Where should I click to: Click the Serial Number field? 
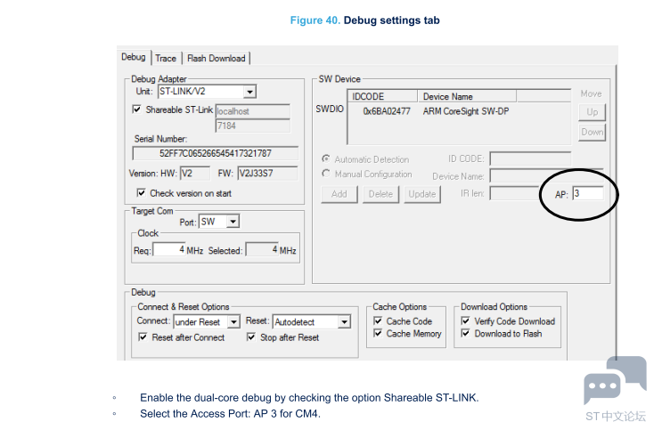point(216,153)
